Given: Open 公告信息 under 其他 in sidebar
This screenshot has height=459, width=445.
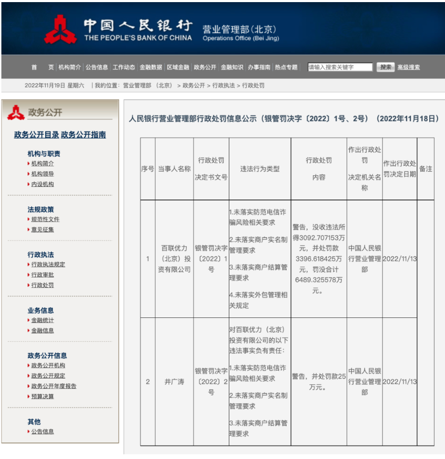Looking at the screenshot, I should pos(43,432).
